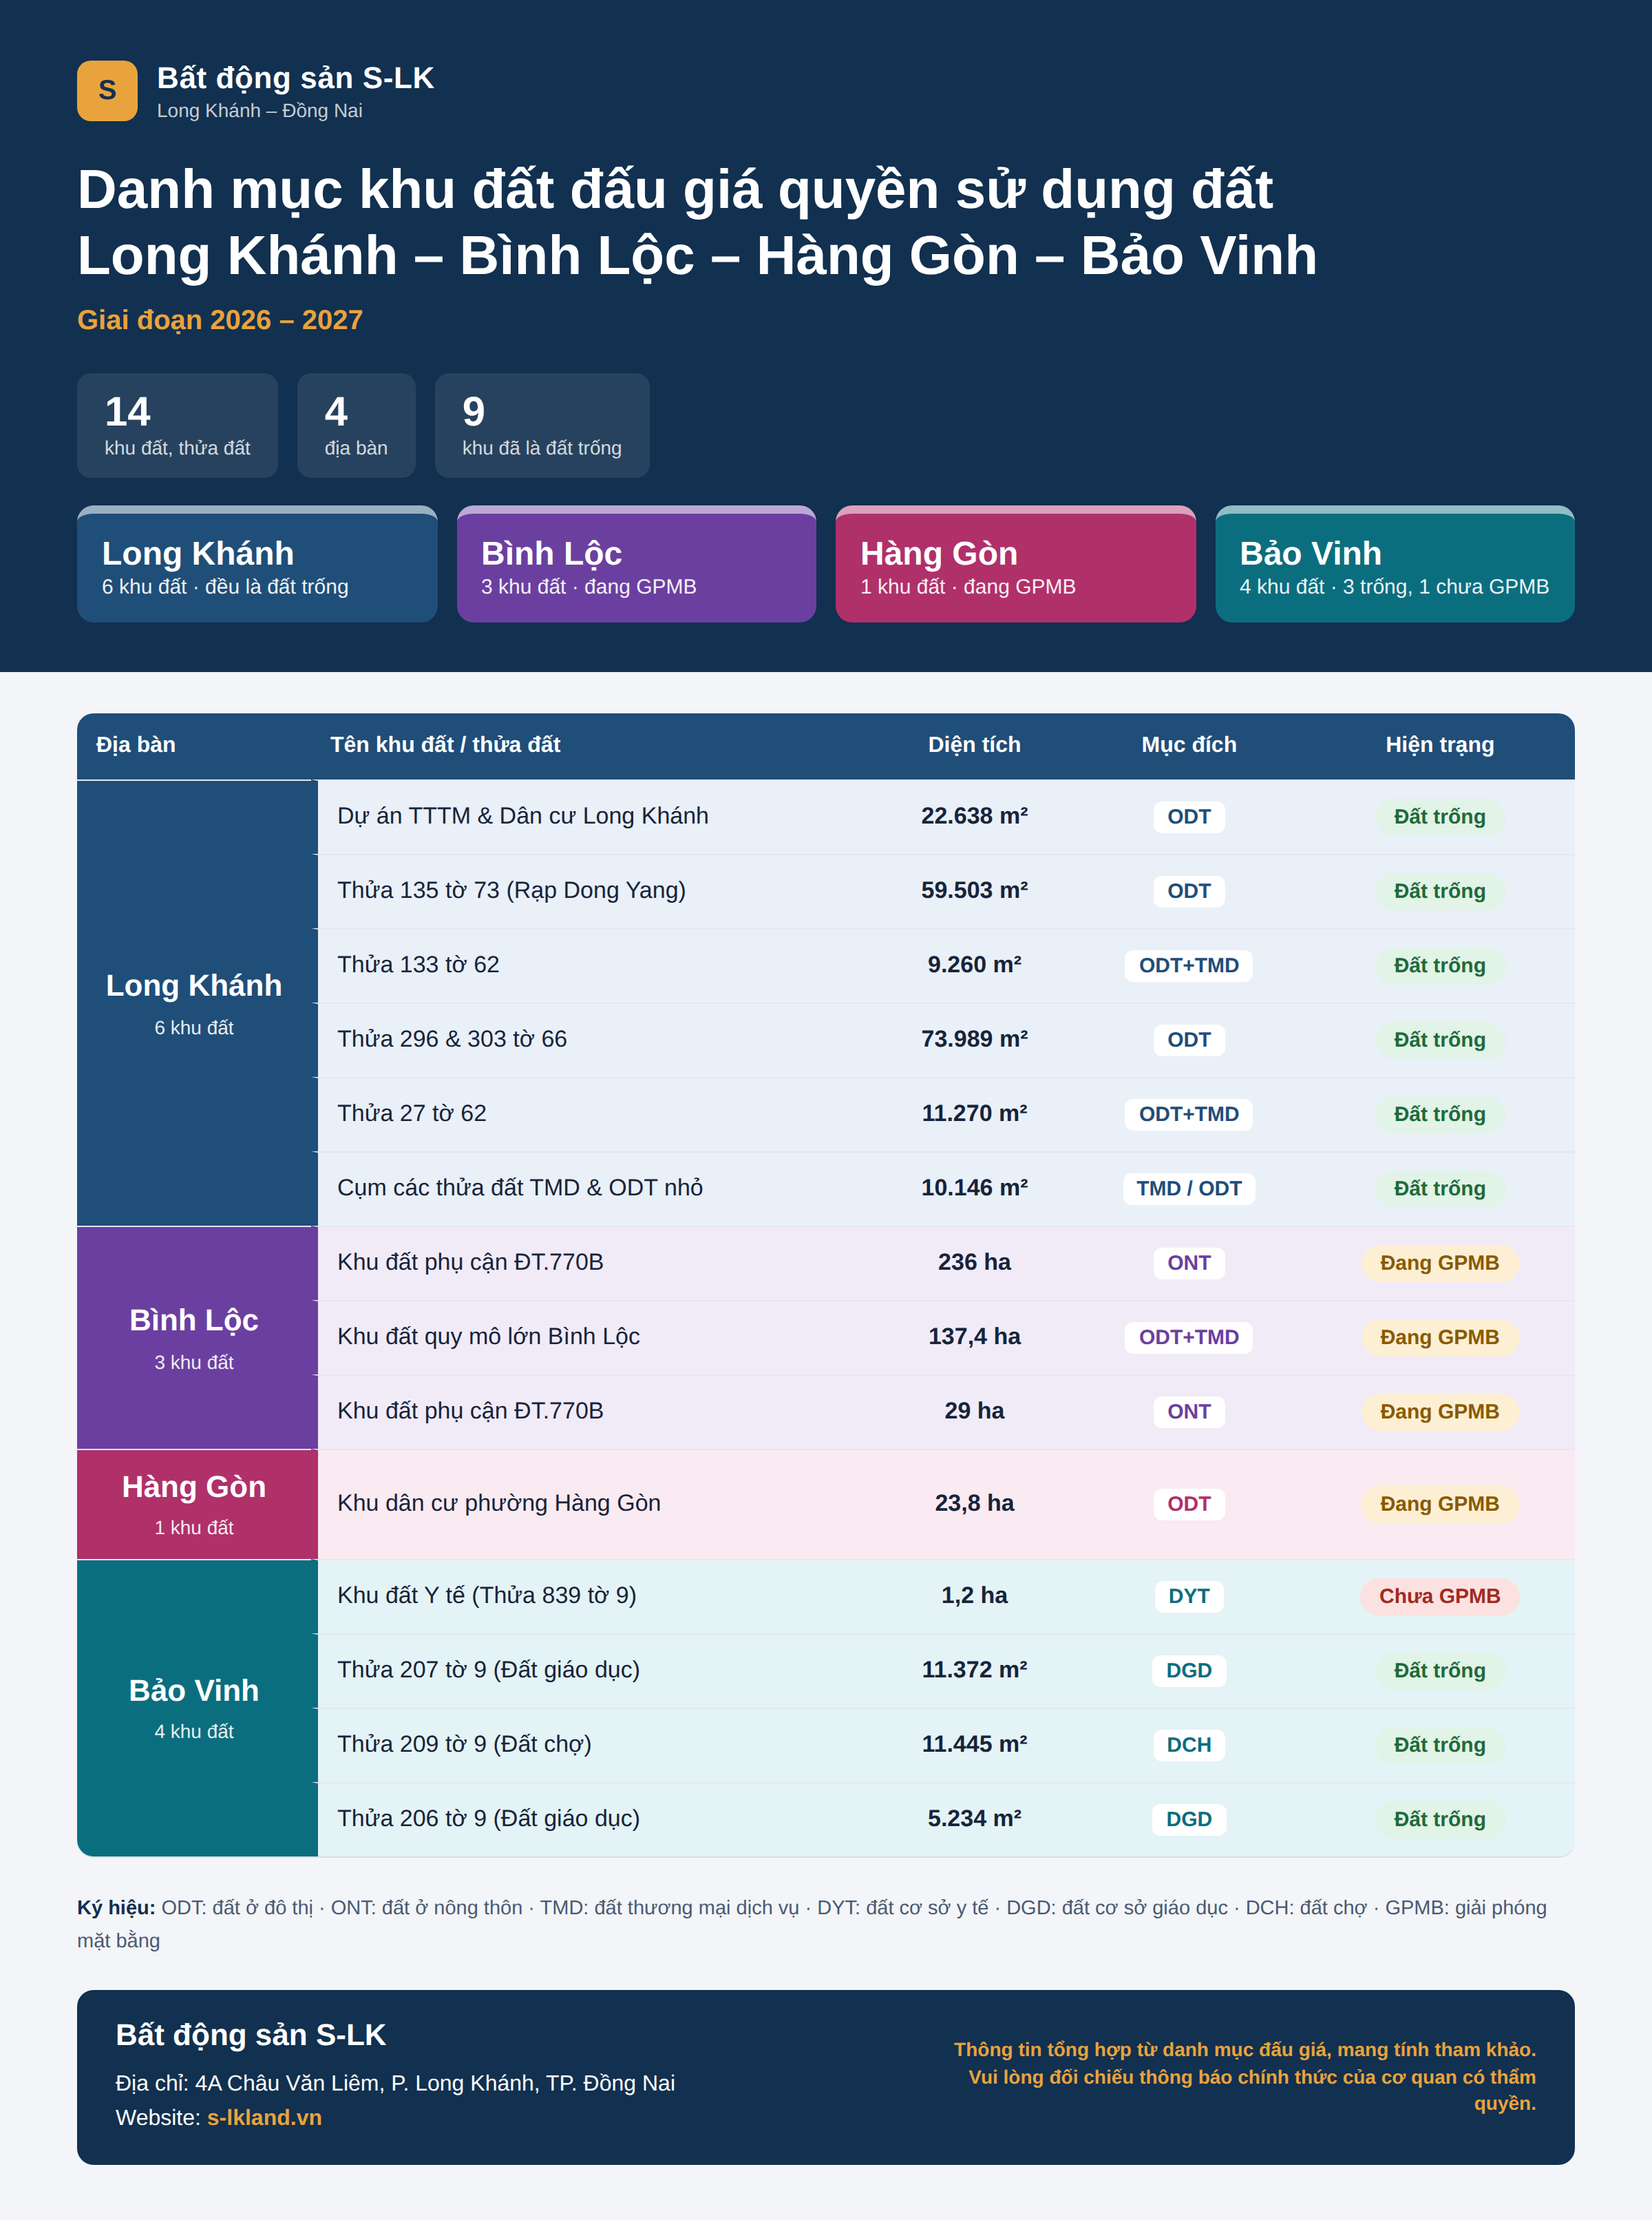Click the 14 khu đất stat box
Screen dimensions: 1652x2220
pyautogui.click(x=177, y=425)
